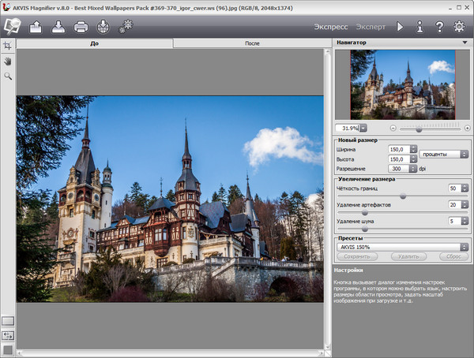Switch to the До tab

point(94,43)
